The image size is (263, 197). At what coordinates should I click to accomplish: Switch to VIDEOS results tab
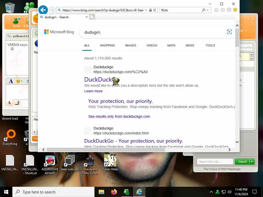152,45
